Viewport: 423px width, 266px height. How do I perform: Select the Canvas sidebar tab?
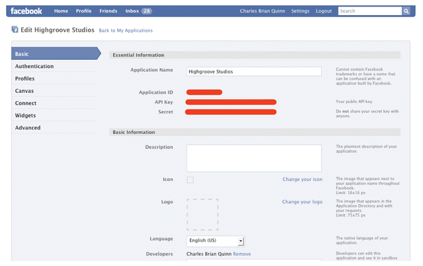tap(54, 91)
